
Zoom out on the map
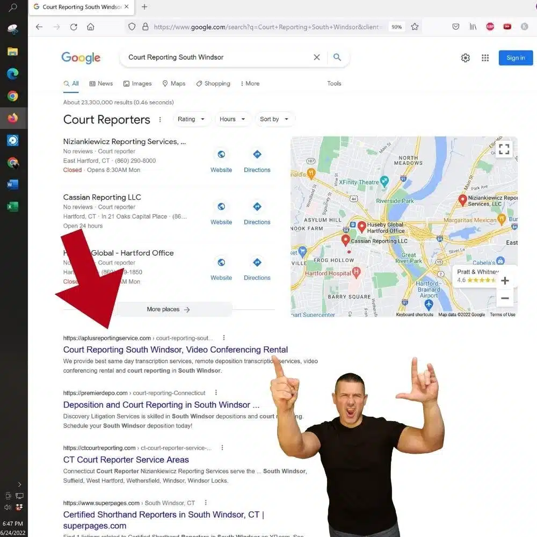tap(505, 298)
